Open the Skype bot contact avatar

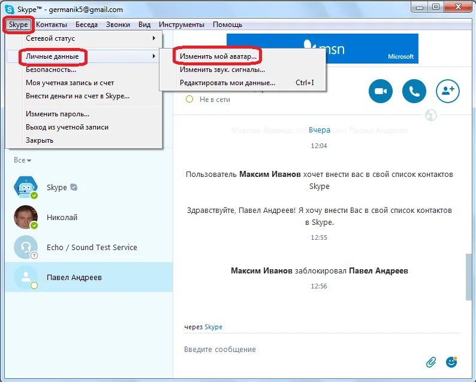26,187
